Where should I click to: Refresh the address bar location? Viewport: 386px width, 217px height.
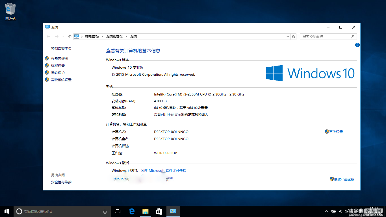pos(294,37)
